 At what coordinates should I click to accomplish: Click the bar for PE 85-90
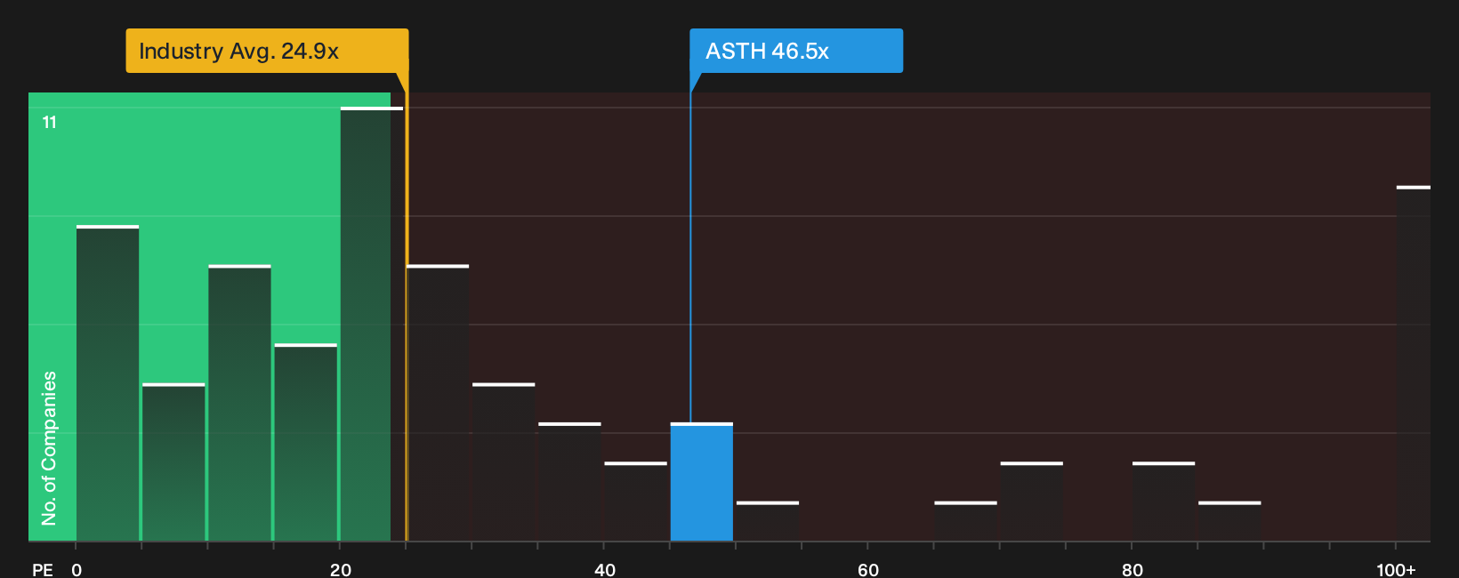coord(1229,521)
